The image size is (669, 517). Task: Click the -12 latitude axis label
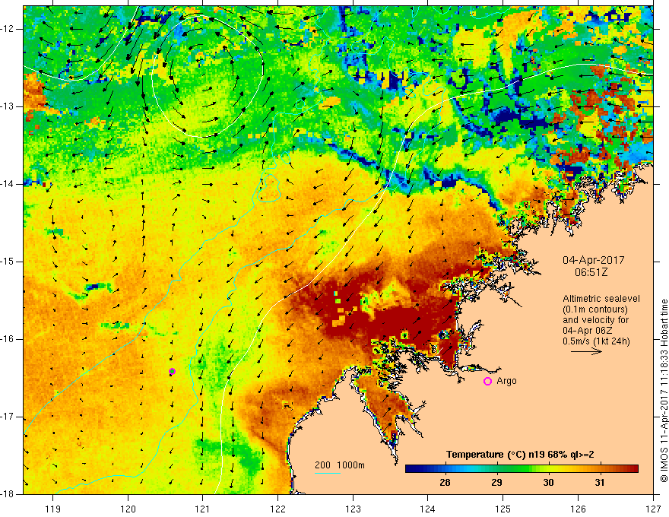[8, 29]
